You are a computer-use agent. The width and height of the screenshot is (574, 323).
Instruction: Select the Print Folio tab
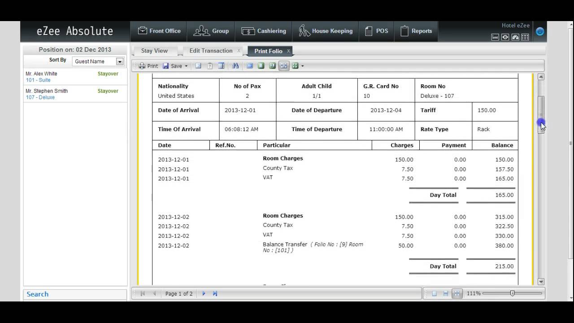[268, 51]
